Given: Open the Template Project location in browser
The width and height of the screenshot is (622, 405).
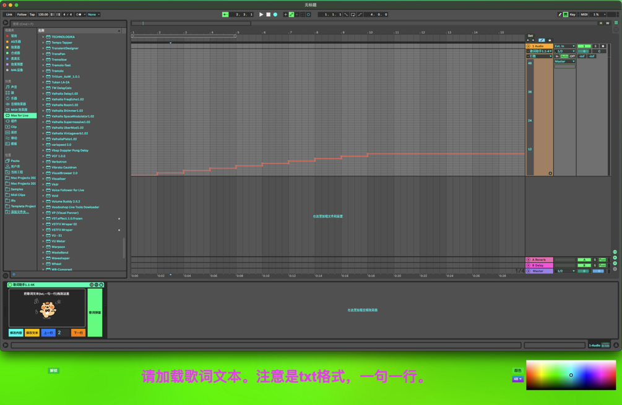Looking at the screenshot, I should pos(23,206).
